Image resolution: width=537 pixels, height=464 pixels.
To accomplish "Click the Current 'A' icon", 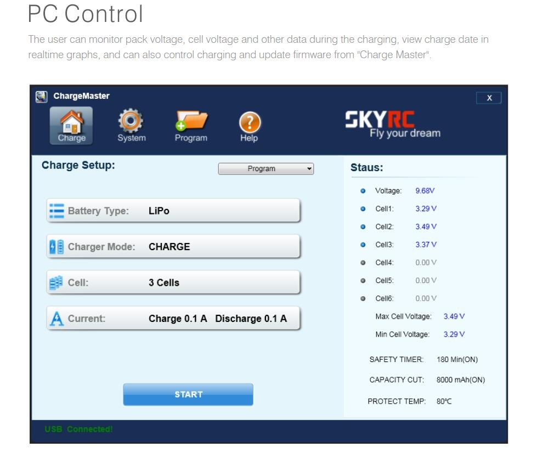I will coord(56,319).
